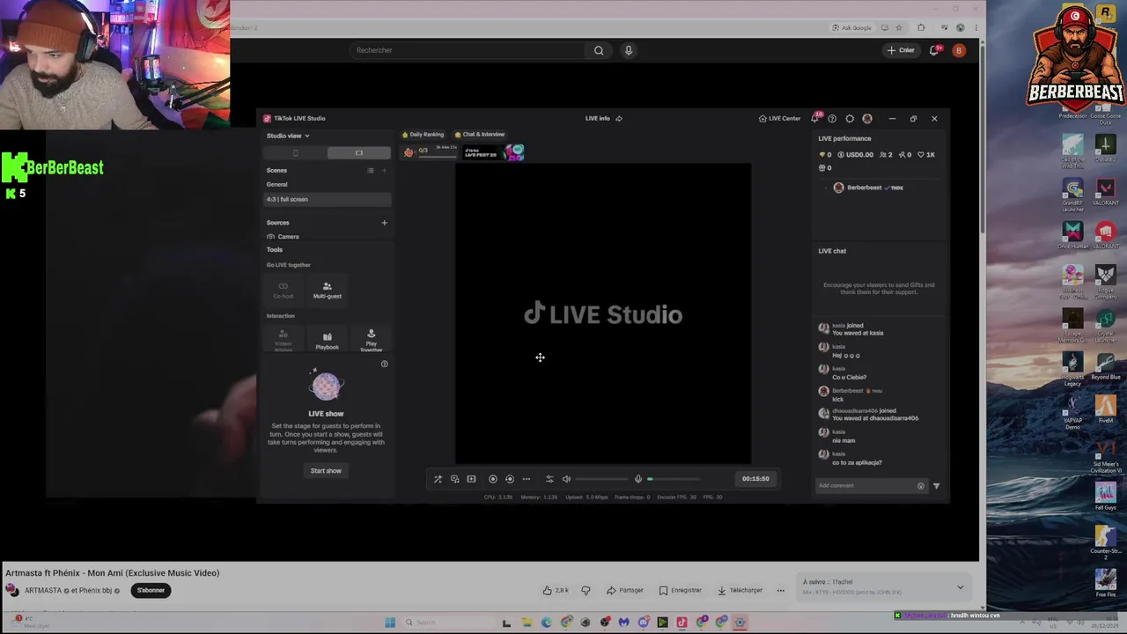Click the YouTube search magnifier button

click(599, 50)
